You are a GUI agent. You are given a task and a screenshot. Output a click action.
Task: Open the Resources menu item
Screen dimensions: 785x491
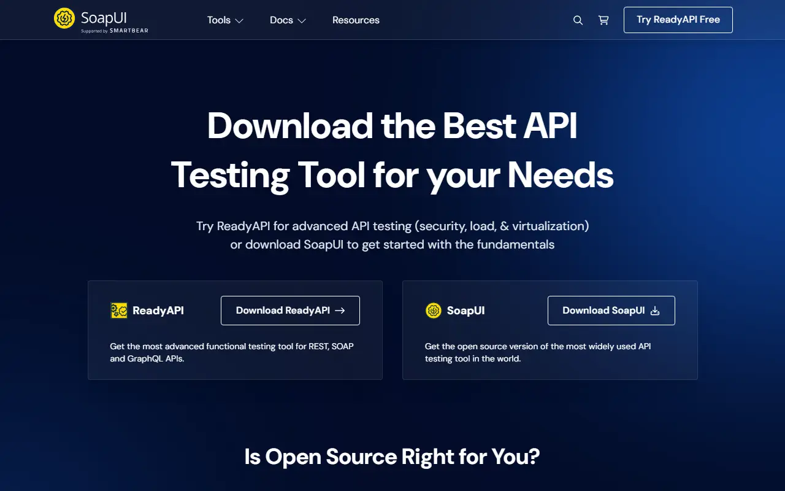coord(356,20)
